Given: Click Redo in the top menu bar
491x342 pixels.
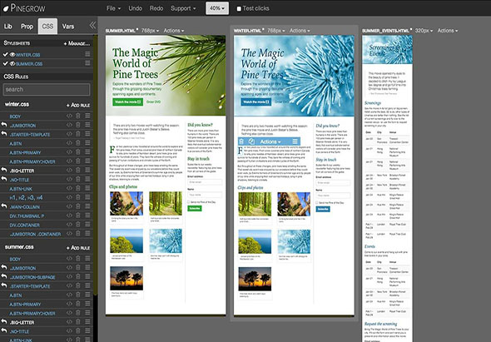Looking at the screenshot, I should click(x=156, y=8).
